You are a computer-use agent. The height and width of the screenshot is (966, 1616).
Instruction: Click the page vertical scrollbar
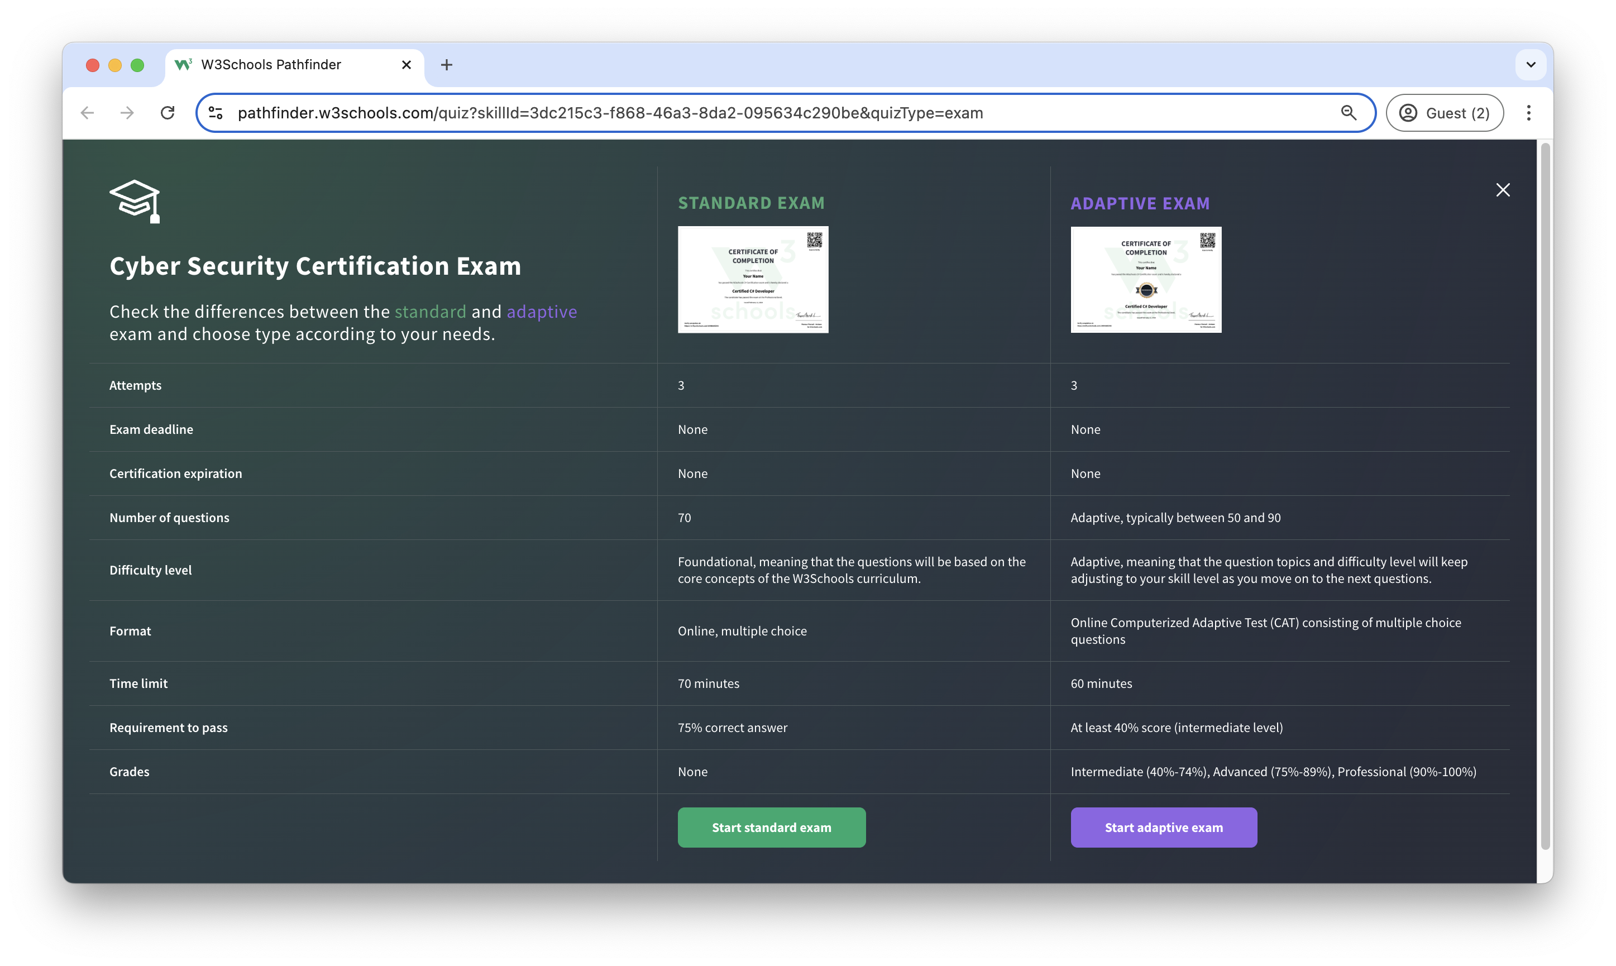click(x=1545, y=495)
